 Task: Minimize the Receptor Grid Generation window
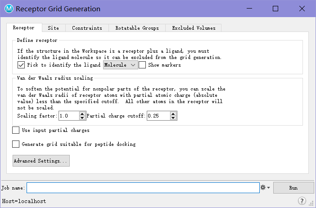[249, 9]
